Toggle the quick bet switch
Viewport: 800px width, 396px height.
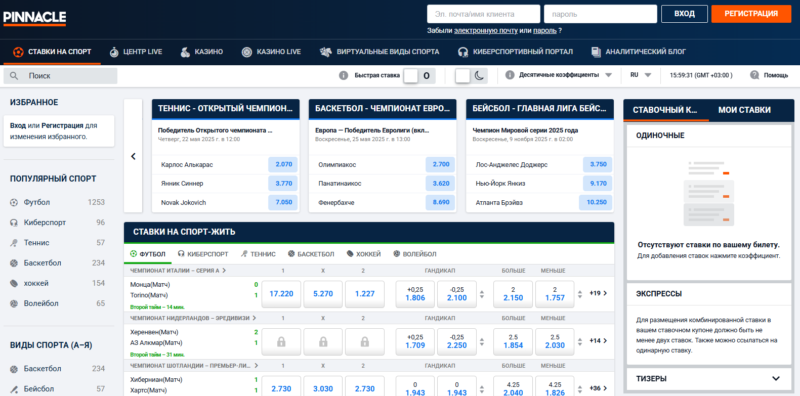pos(418,76)
